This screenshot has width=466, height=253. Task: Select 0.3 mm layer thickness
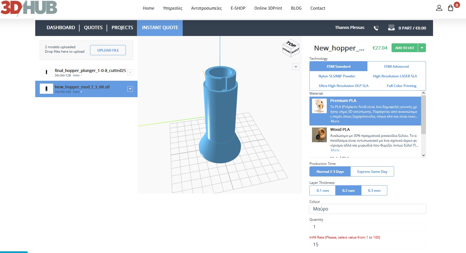coord(374,190)
